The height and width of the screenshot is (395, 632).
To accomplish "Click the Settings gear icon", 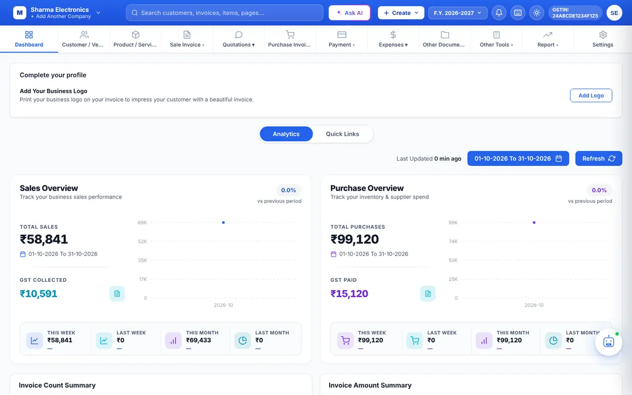I will pyautogui.click(x=603, y=35).
